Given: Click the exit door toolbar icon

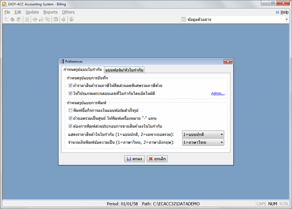Looking at the screenshot, I should pos(72,19).
